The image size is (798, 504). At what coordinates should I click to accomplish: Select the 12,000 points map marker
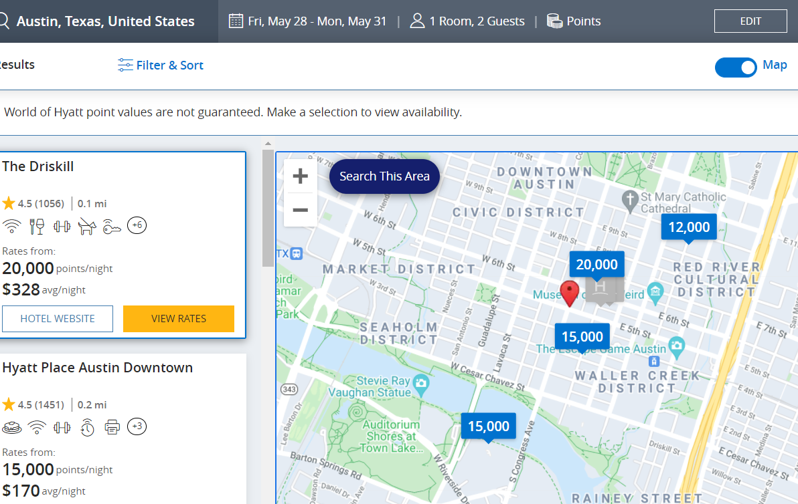[x=689, y=227]
